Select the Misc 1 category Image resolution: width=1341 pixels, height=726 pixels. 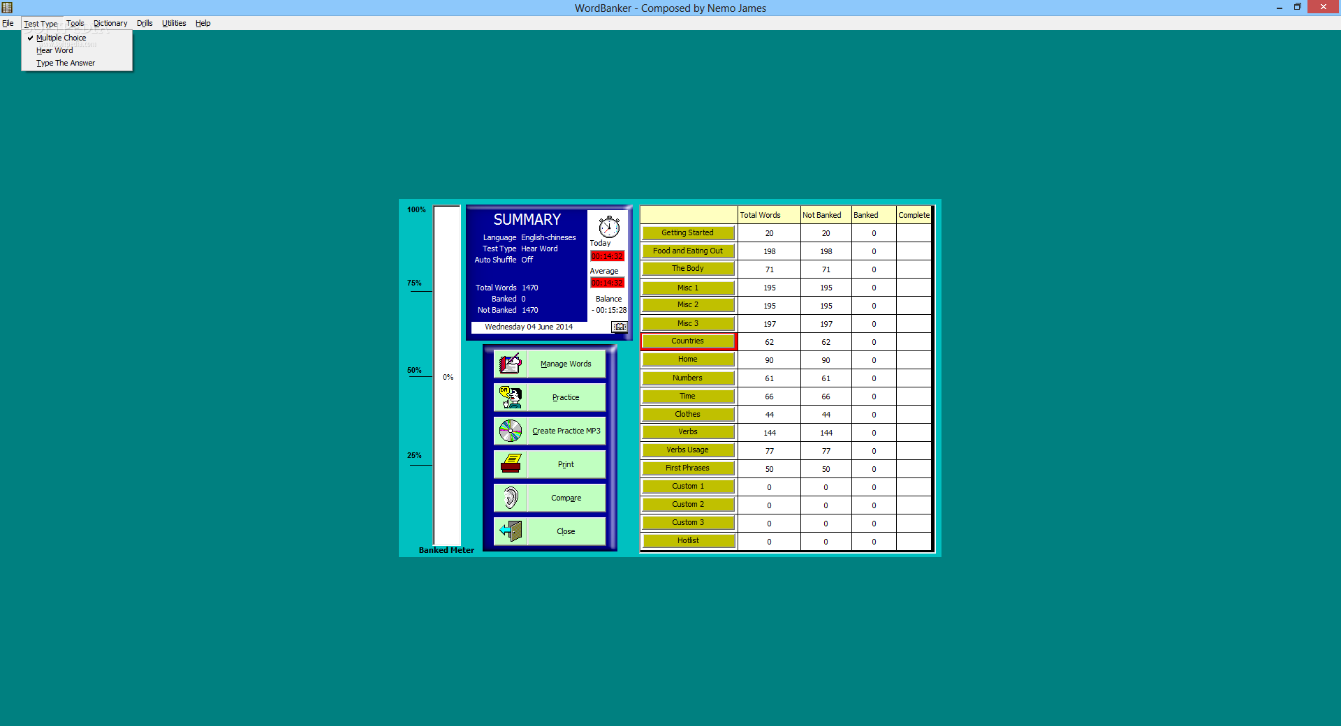point(688,288)
